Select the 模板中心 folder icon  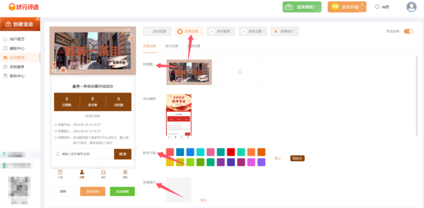[5, 48]
